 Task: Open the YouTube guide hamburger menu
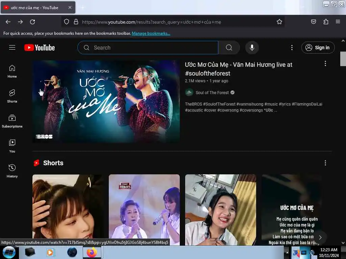point(12,47)
